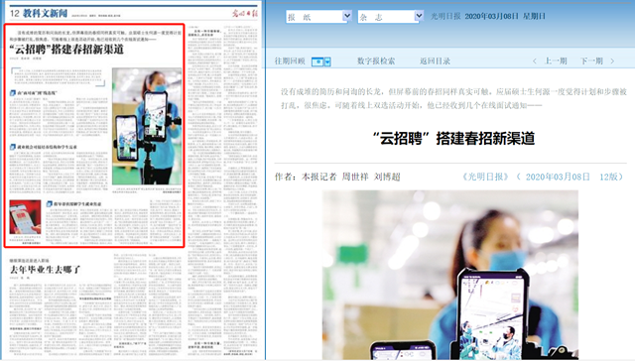Go back via 返回目录 link
This screenshot has height=361, width=635.
coord(435,61)
